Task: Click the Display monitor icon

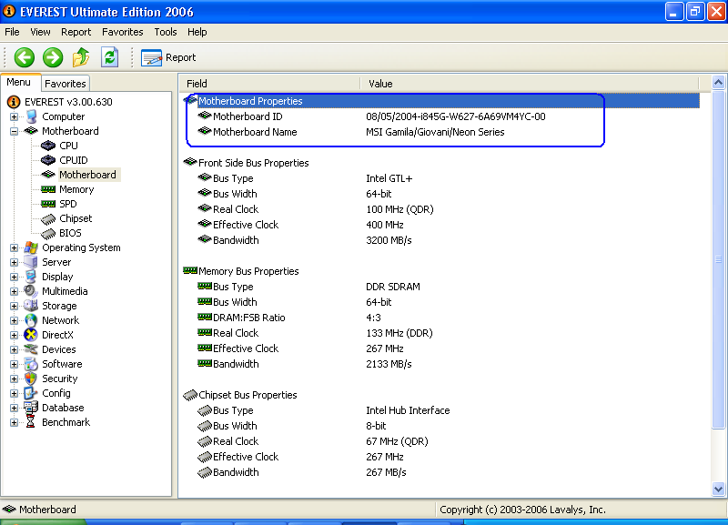Action: (x=31, y=277)
